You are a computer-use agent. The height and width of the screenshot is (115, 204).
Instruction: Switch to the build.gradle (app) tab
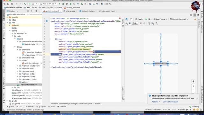point(108,11)
